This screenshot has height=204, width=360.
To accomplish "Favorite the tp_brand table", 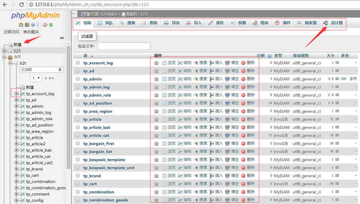I will tap(156, 176).
